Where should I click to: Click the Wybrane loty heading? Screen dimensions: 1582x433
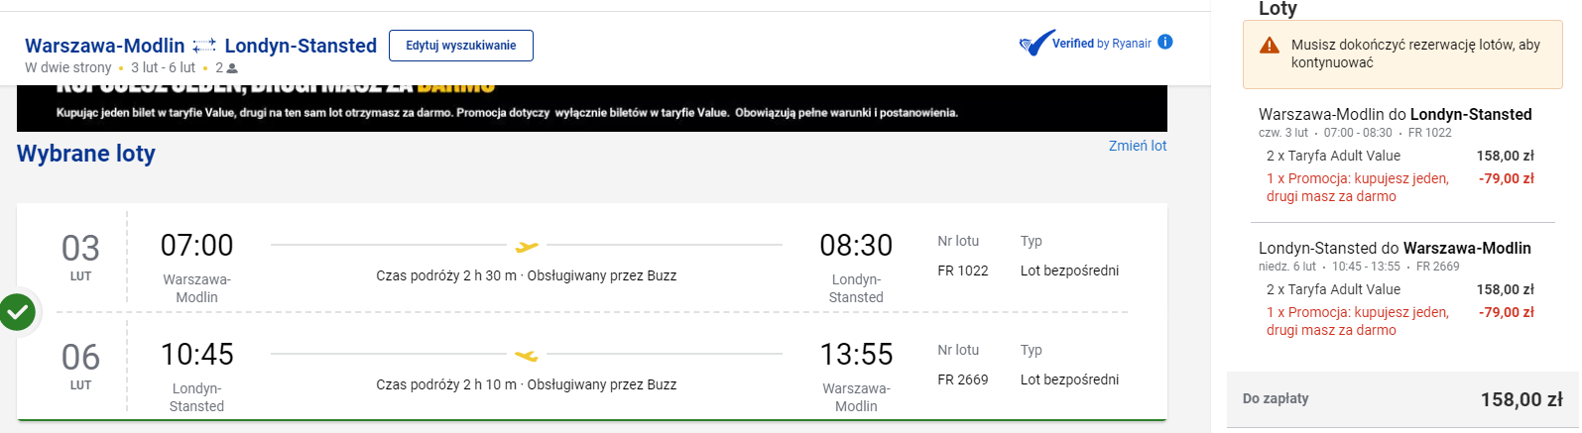[86, 154]
